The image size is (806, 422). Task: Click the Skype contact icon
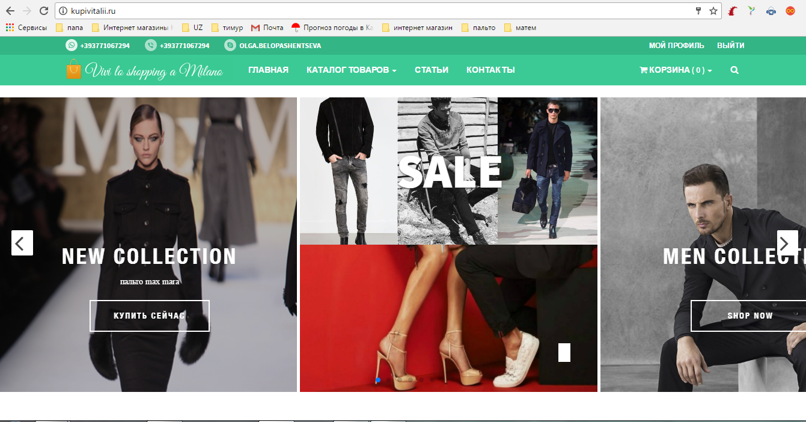click(230, 45)
